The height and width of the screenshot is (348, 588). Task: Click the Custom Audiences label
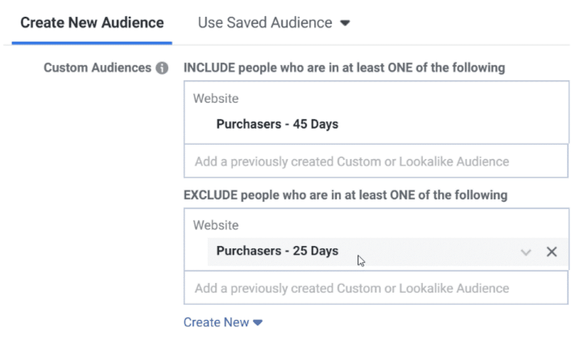97,68
